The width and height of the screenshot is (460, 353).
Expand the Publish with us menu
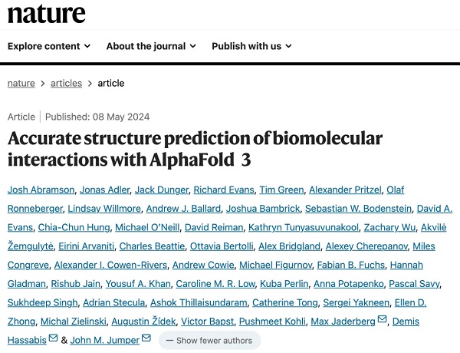[x=251, y=46]
